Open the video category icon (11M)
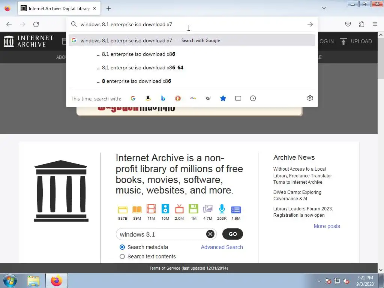This screenshot has height=288, width=384. (151, 209)
